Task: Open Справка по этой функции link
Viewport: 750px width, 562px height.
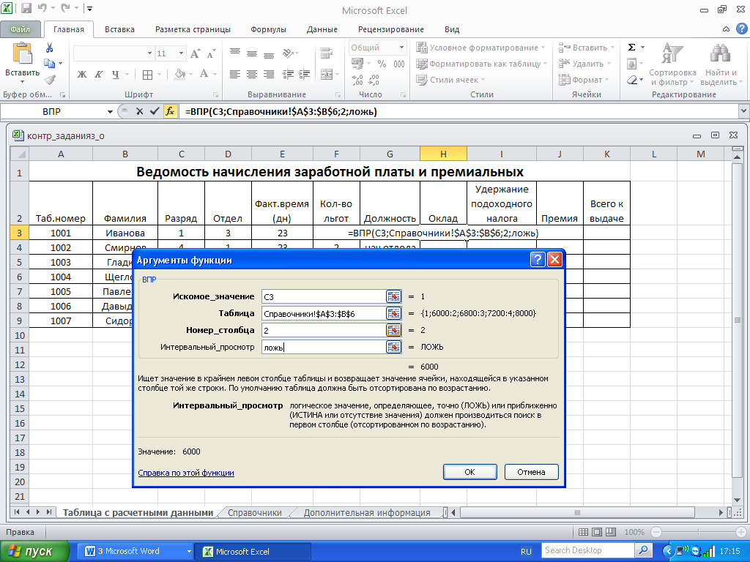Action: [x=185, y=473]
